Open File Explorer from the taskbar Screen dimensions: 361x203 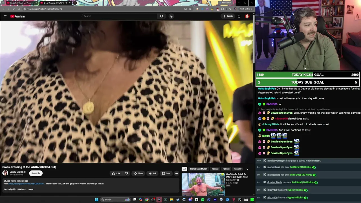[x=171, y=200]
